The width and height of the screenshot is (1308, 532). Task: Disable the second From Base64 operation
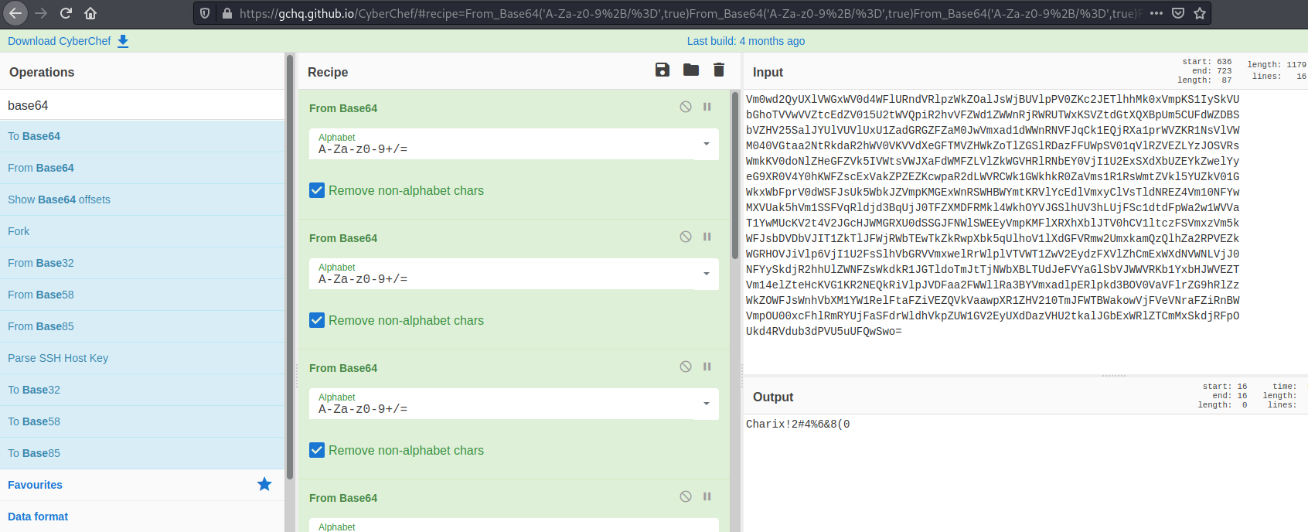[686, 237]
